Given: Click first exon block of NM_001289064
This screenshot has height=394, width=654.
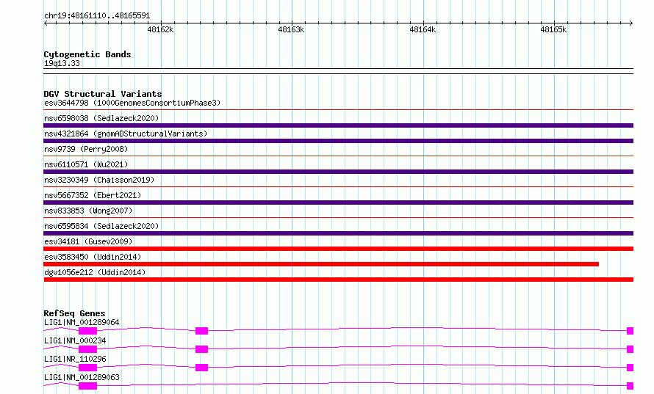Looking at the screenshot, I should (87, 331).
